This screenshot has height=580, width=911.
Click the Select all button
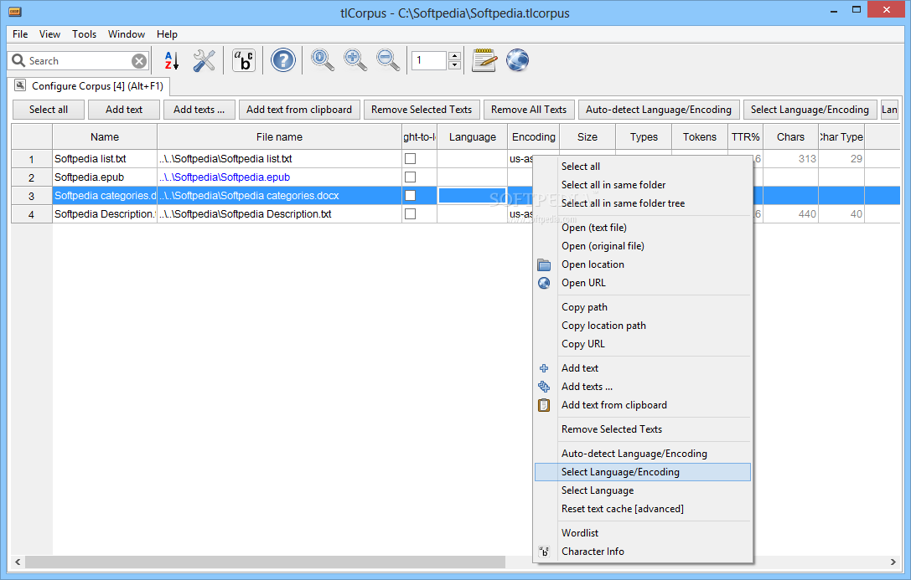(x=49, y=110)
